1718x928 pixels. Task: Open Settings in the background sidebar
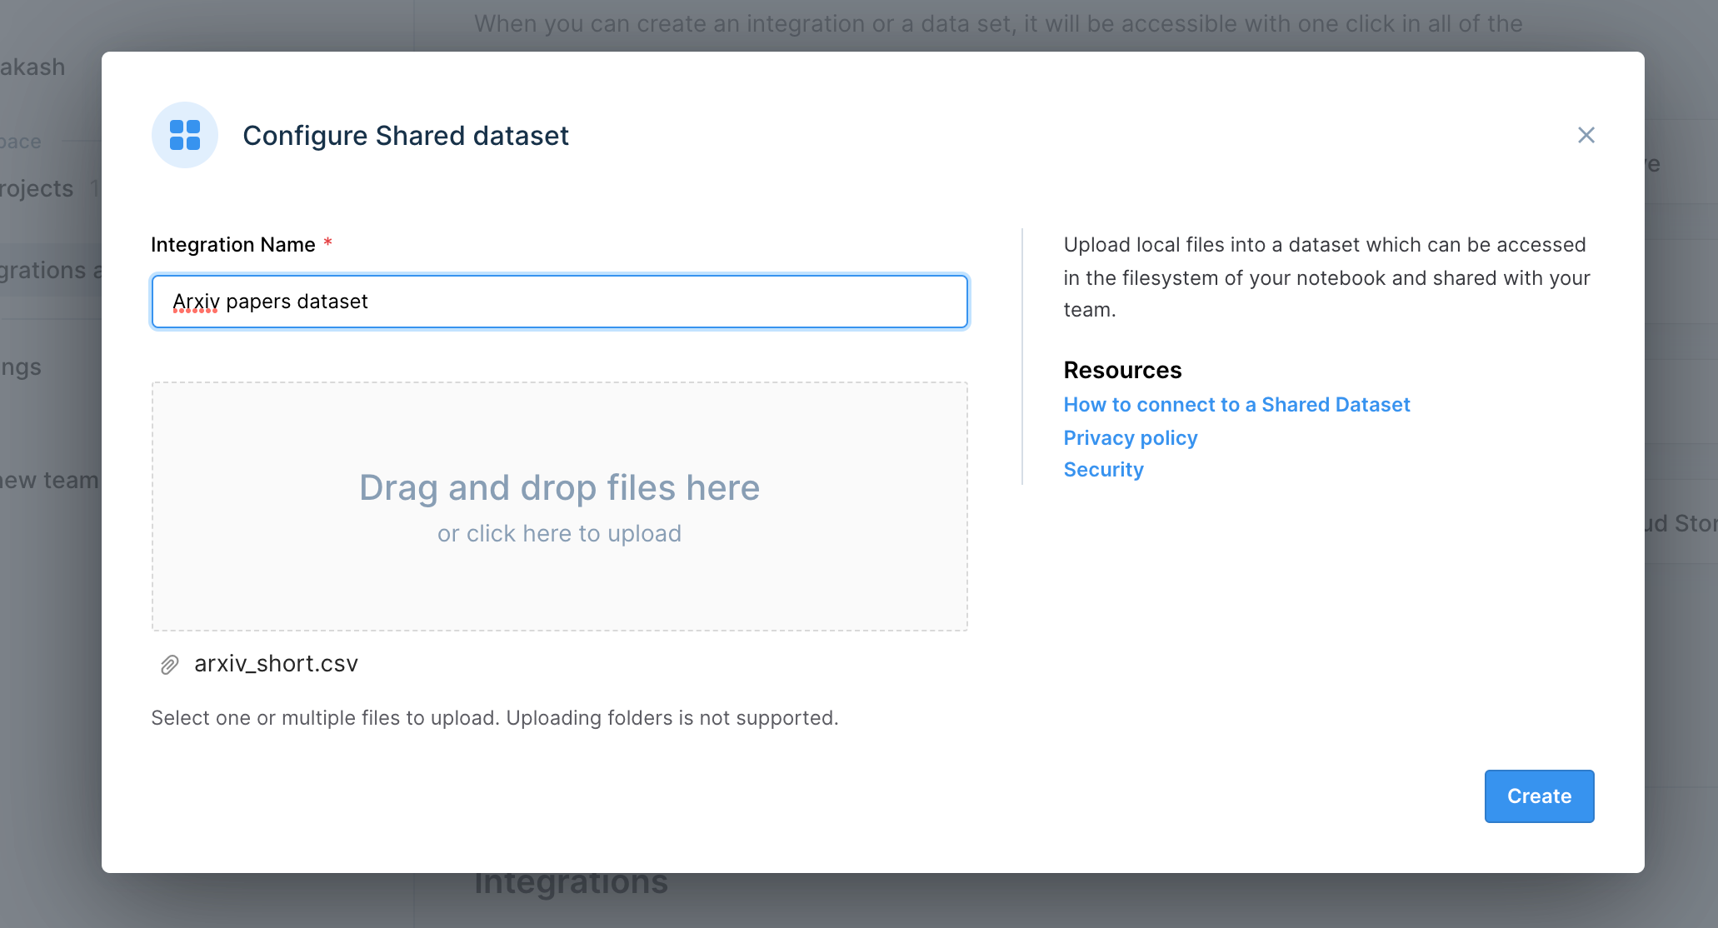(x=22, y=367)
